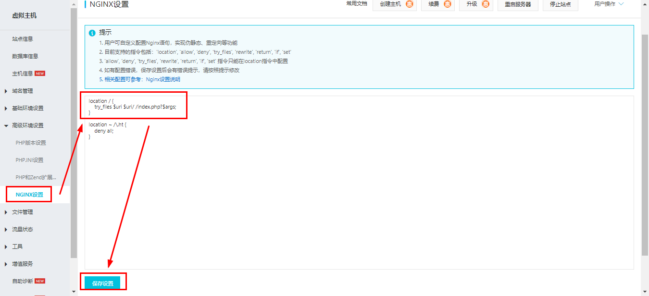Open the PHP版本设置 menu item
This screenshot has width=649, height=296.
pyautogui.click(x=31, y=143)
